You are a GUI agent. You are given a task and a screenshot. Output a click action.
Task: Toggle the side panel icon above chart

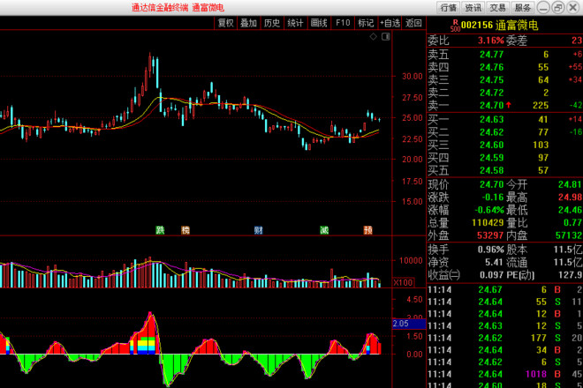pos(385,36)
